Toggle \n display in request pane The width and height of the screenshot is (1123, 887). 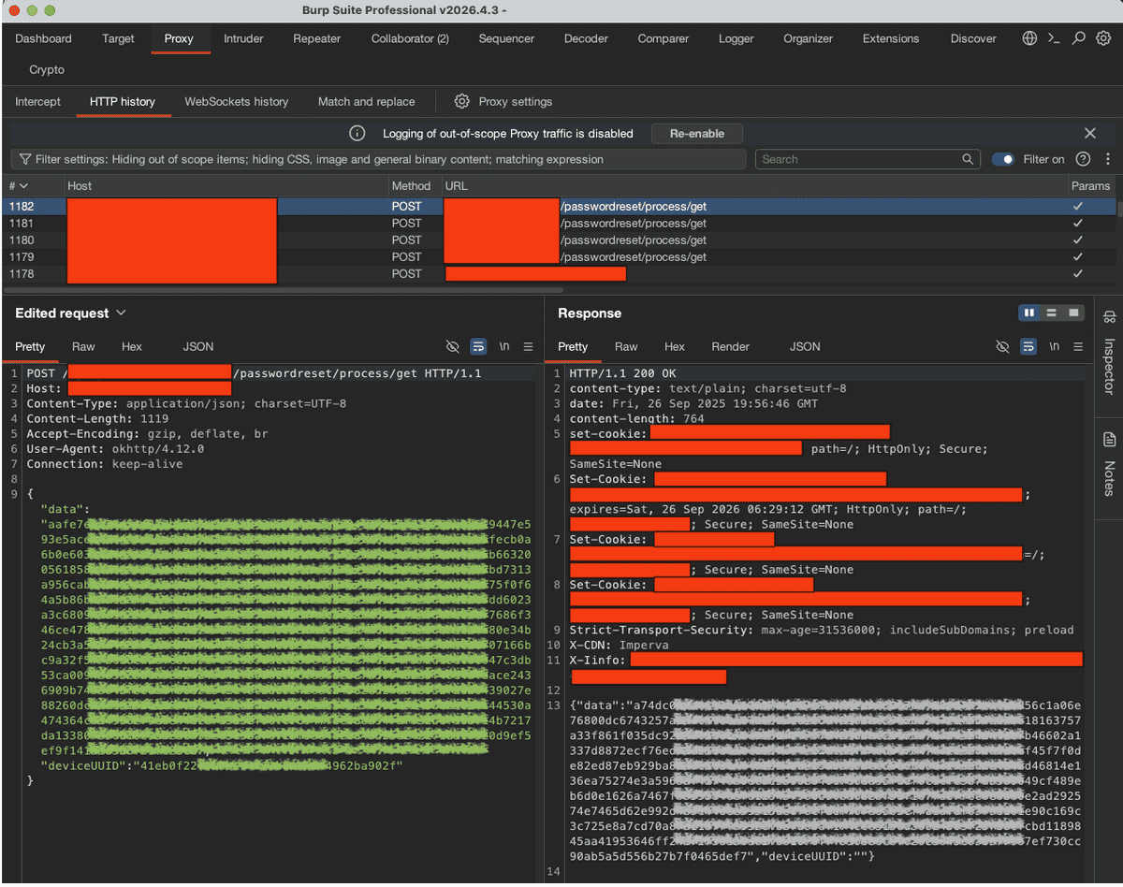[504, 346]
